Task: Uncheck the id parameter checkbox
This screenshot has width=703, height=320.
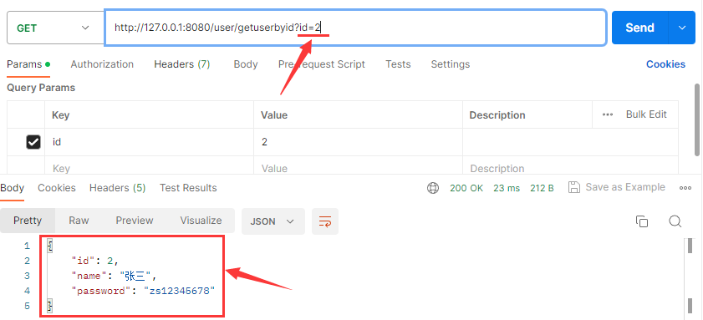Action: coord(33,142)
